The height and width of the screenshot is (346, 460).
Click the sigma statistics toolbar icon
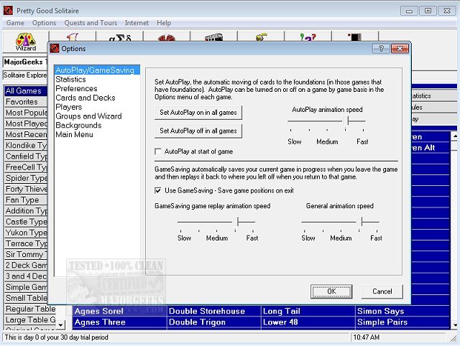120,37
